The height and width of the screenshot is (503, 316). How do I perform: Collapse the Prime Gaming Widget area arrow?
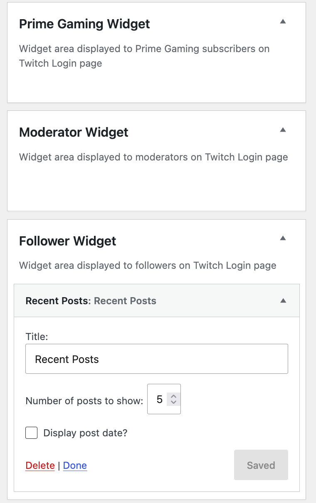click(283, 22)
